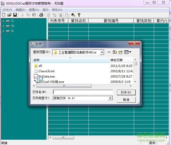Expand the D: drive tree node
The width and height of the screenshot is (171, 145).
3,26
